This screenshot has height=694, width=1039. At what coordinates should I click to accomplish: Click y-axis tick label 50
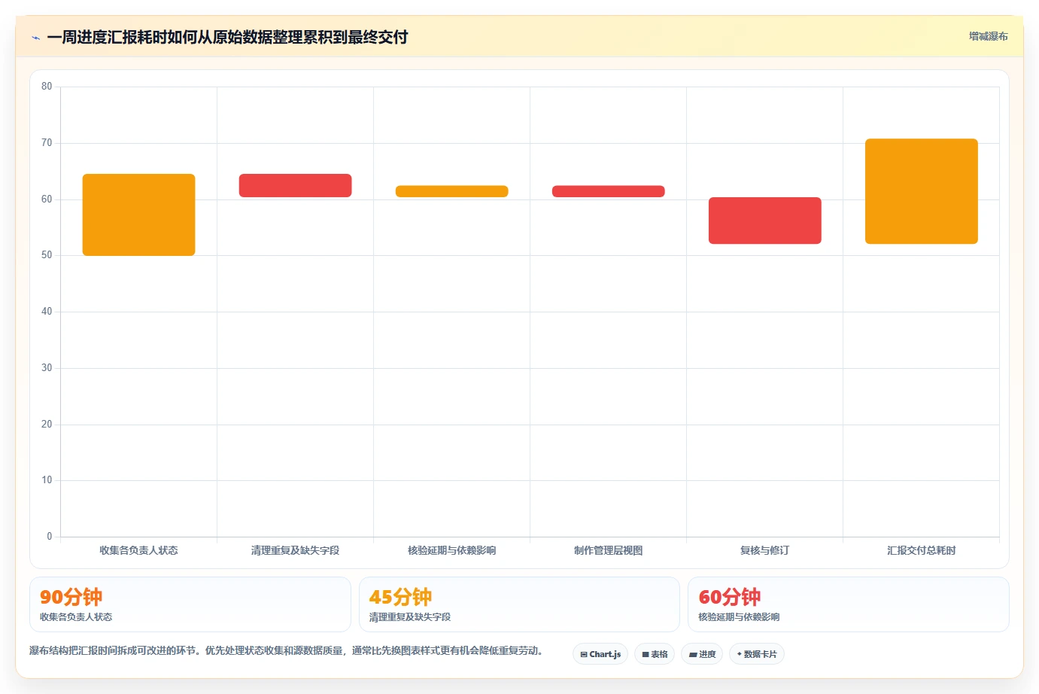coord(47,255)
